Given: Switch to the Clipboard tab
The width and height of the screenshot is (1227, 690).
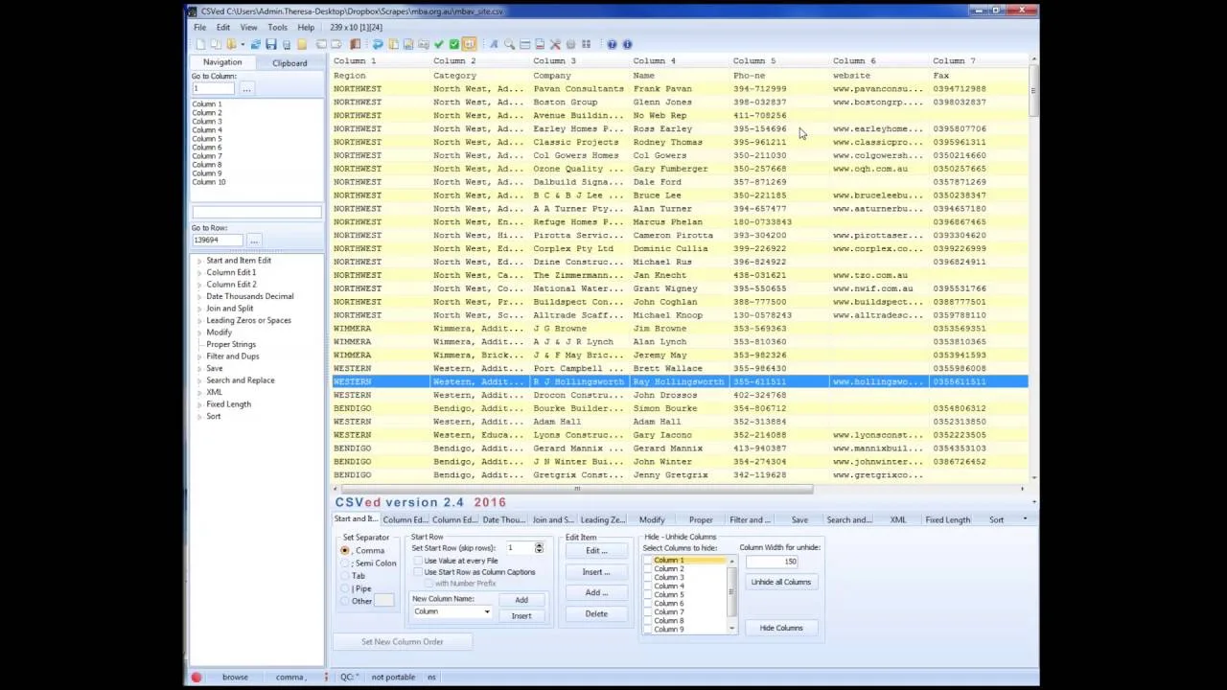Looking at the screenshot, I should pyautogui.click(x=289, y=63).
